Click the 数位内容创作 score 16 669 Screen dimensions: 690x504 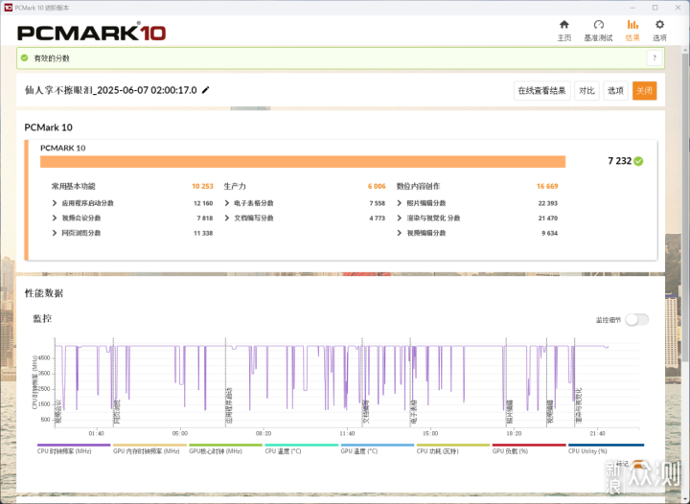coord(547,187)
